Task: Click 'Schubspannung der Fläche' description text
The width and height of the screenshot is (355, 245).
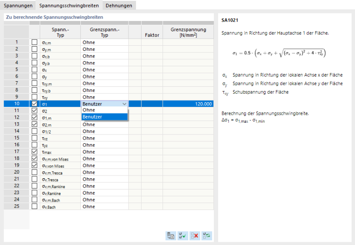Action: (261, 92)
